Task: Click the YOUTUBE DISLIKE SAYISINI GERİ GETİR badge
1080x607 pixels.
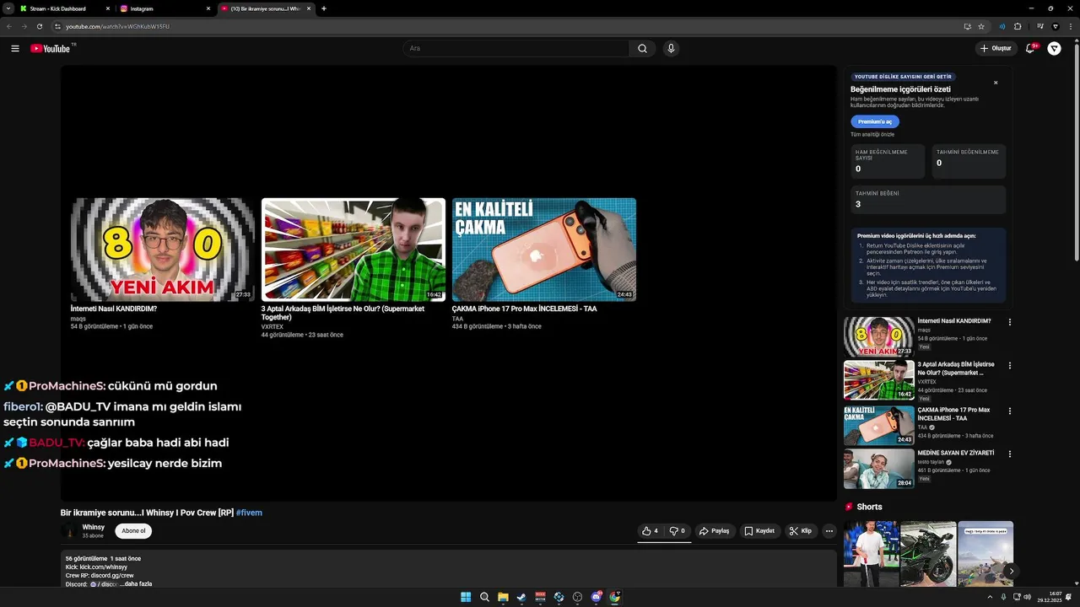Action: coord(903,77)
